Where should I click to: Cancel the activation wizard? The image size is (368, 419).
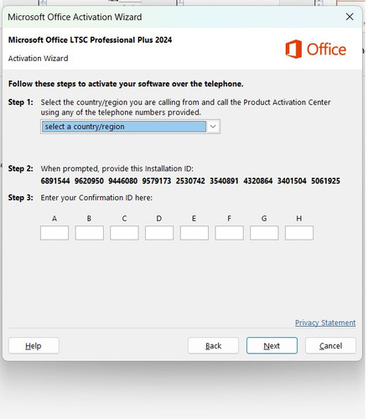pyautogui.click(x=330, y=345)
